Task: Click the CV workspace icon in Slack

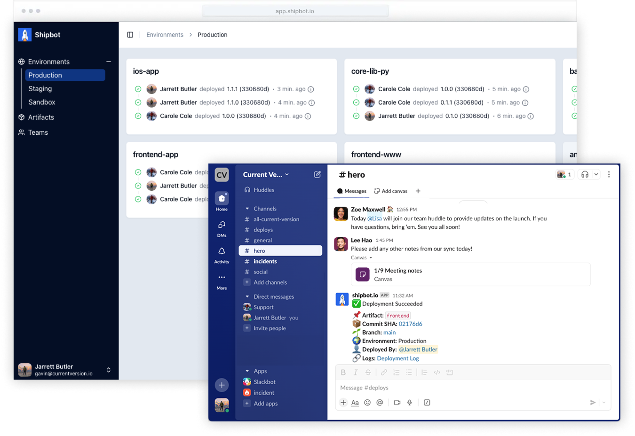Action: (x=222, y=175)
